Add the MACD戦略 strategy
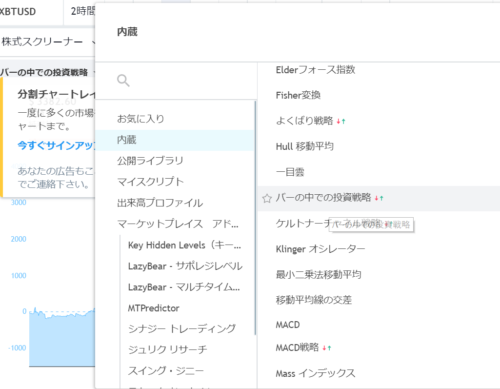Image resolution: width=500 pixels, height=389 pixels. coord(297,348)
